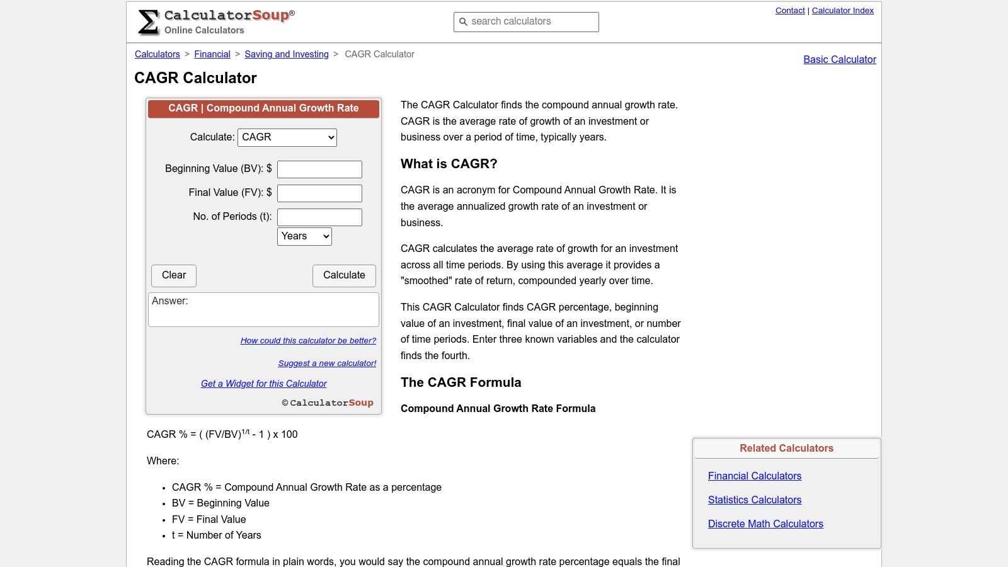
Task: Expand the CAGR option selector
Action: click(287, 137)
